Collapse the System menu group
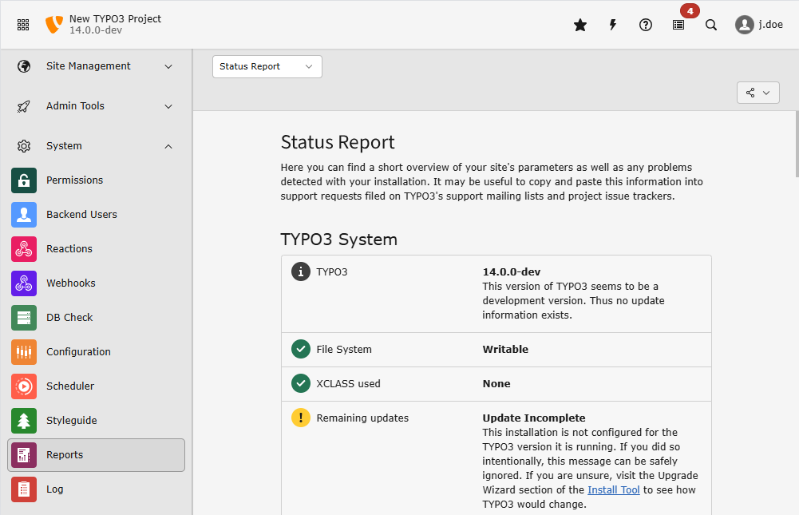The width and height of the screenshot is (799, 515). click(x=96, y=146)
